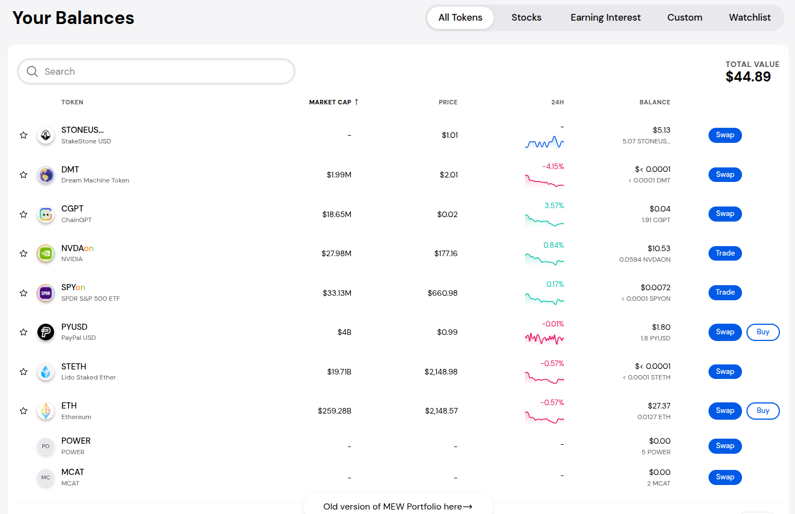This screenshot has width=795, height=514.
Task: Select the Custom tab
Action: [x=685, y=17]
